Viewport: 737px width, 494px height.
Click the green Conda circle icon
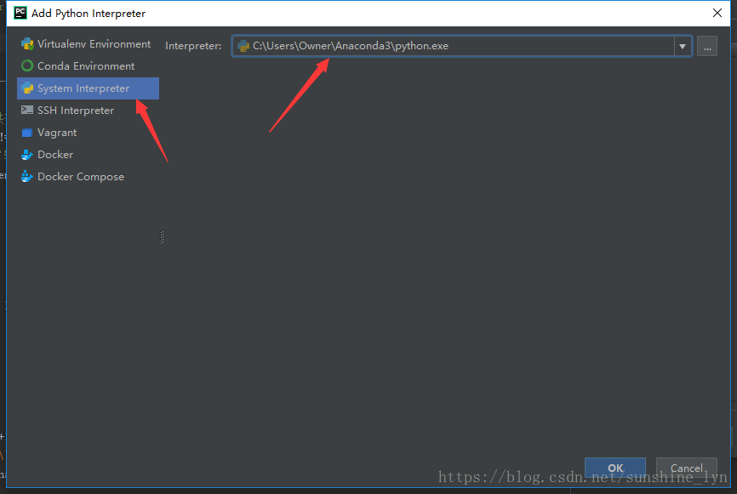27,65
